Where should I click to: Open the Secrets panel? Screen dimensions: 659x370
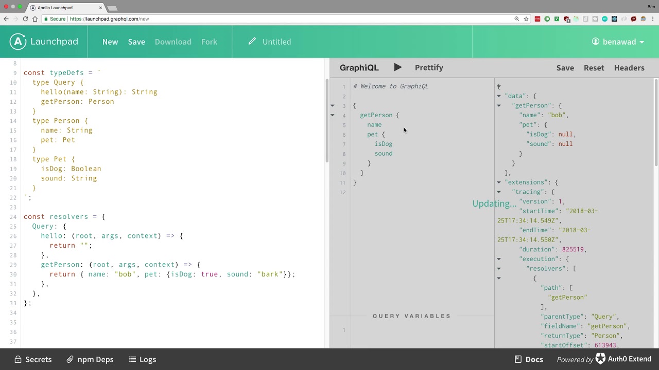point(33,359)
